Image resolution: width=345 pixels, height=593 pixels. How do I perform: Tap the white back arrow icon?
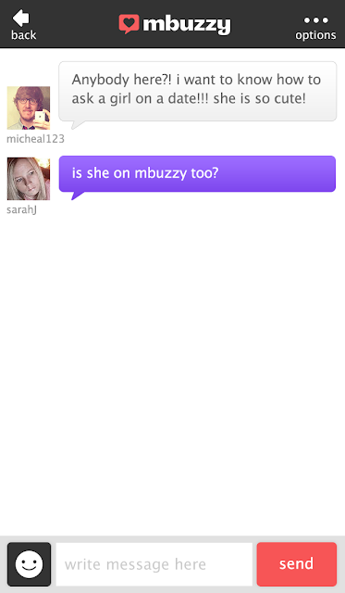point(20,18)
